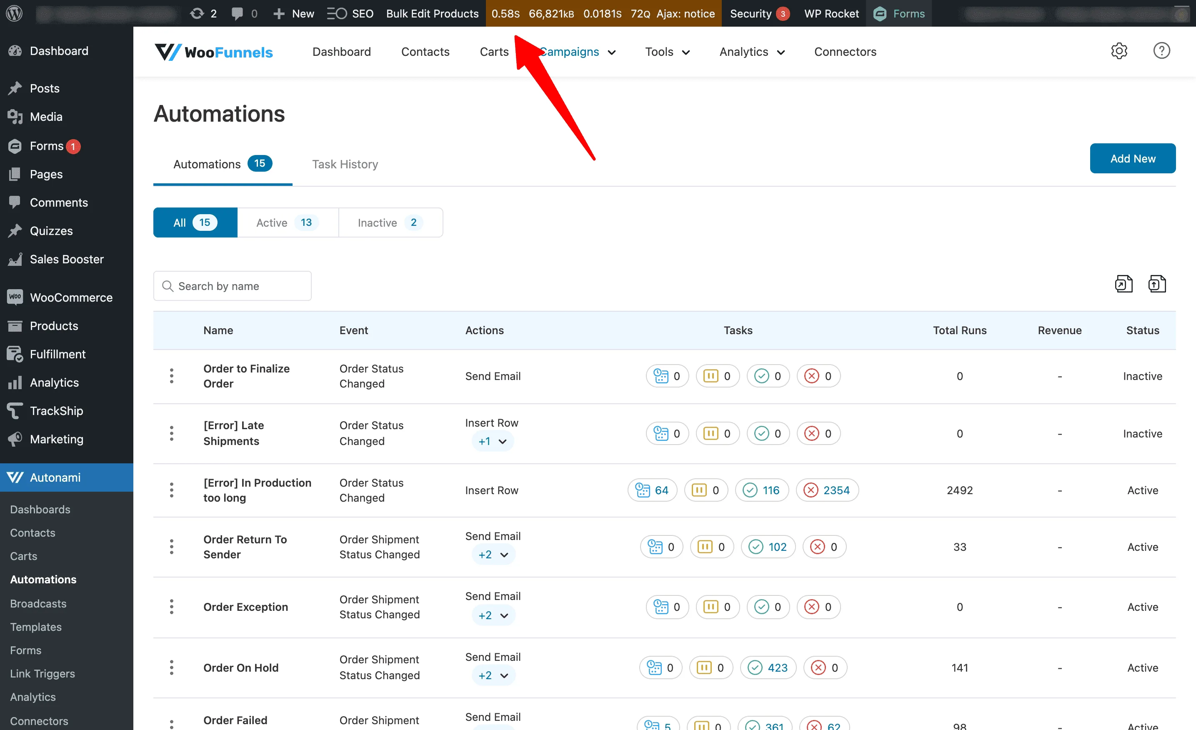Screen dimensions: 1196x730
Task: Open row menu for Order On Hold
Action: [x=171, y=667]
